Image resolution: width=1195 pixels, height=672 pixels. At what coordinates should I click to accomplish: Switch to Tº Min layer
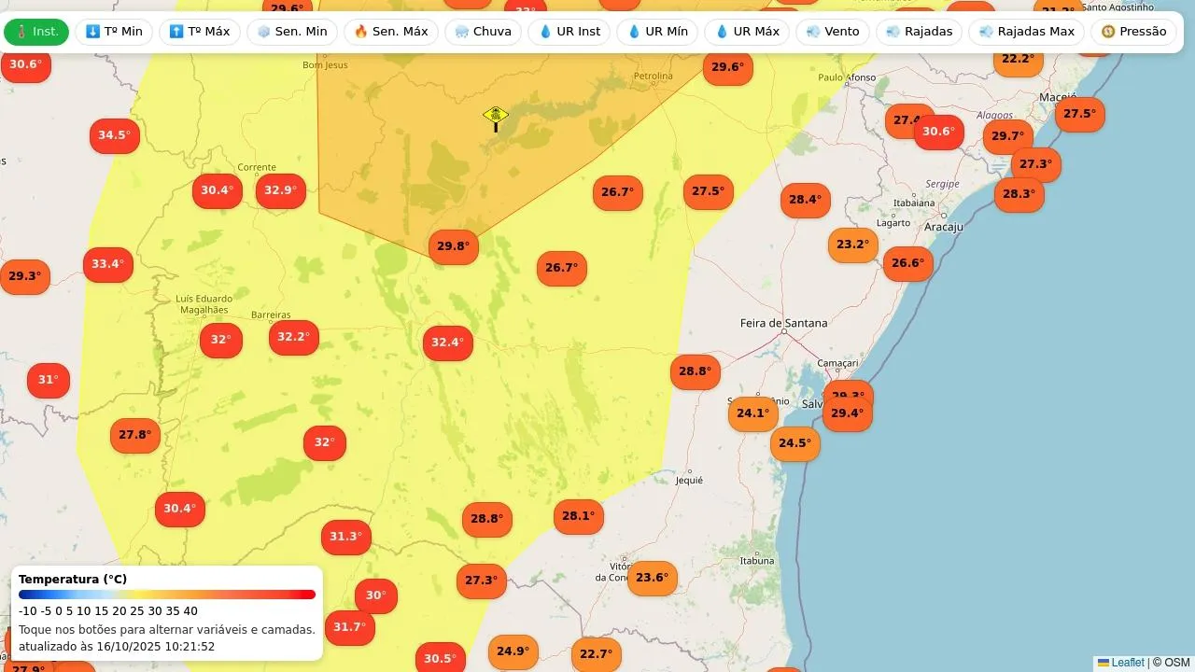coord(114,32)
